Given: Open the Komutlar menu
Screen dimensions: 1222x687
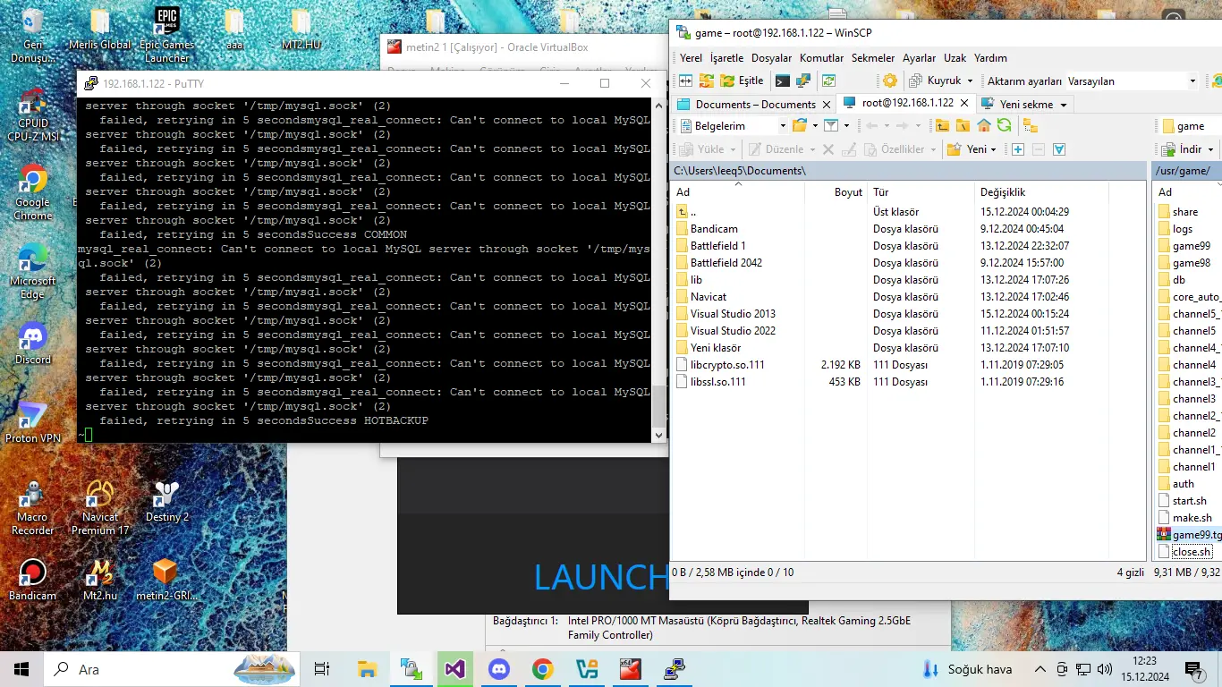Looking at the screenshot, I should point(821,58).
